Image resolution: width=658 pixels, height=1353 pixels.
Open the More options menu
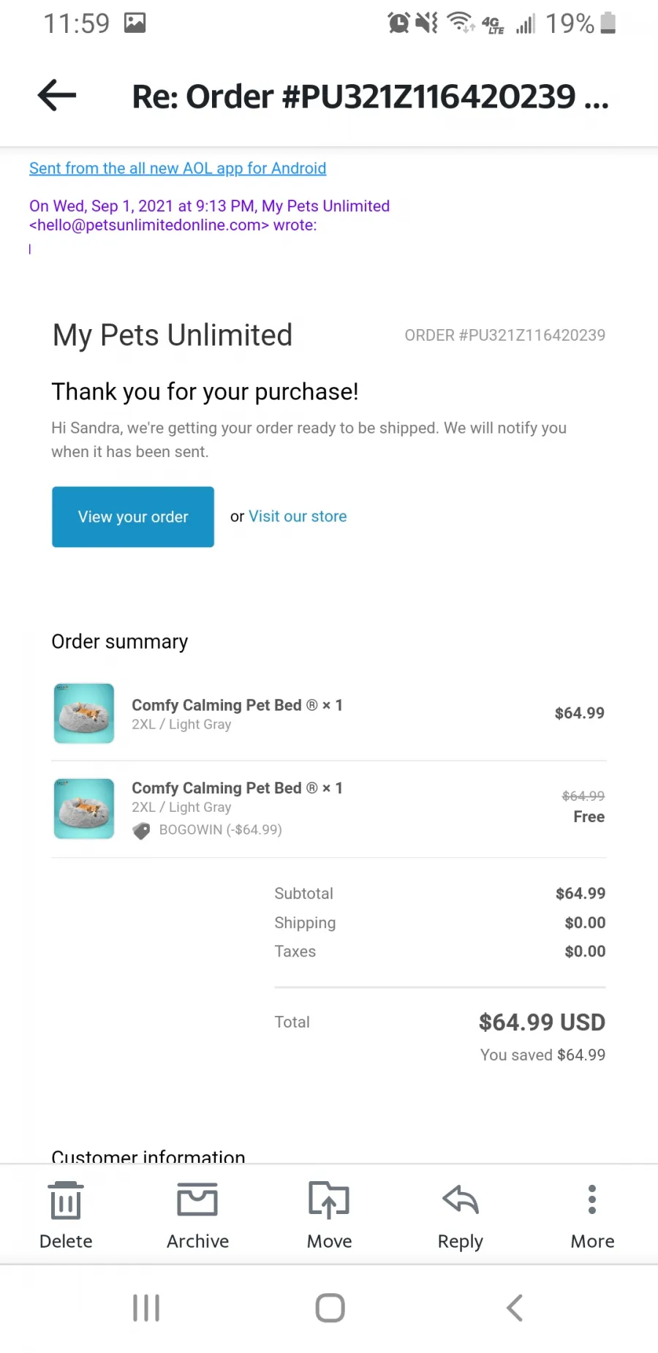(592, 1215)
